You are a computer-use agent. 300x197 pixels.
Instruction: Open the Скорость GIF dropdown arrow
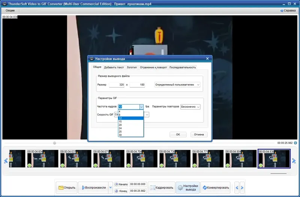click(147, 115)
